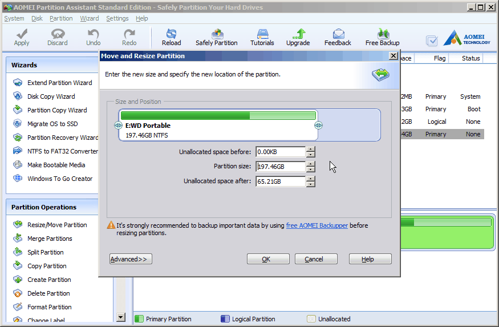
Task: Click the checkmark icon beside AOMEI logo
Action: coord(432,41)
